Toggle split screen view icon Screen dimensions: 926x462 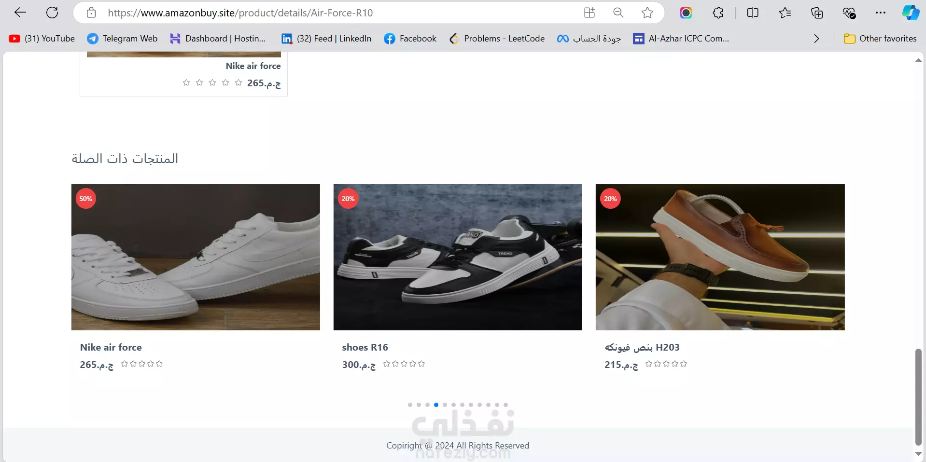[753, 13]
